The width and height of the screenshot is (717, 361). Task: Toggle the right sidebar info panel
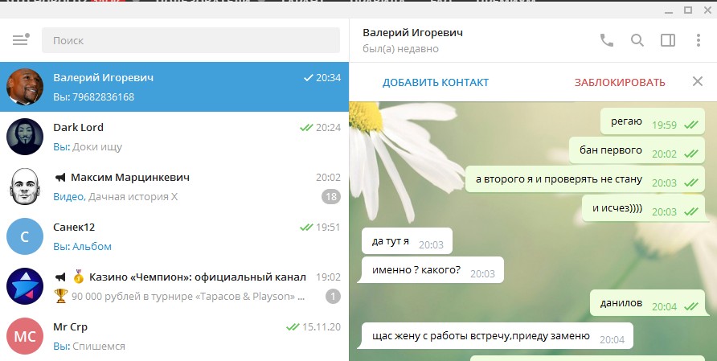coord(668,40)
